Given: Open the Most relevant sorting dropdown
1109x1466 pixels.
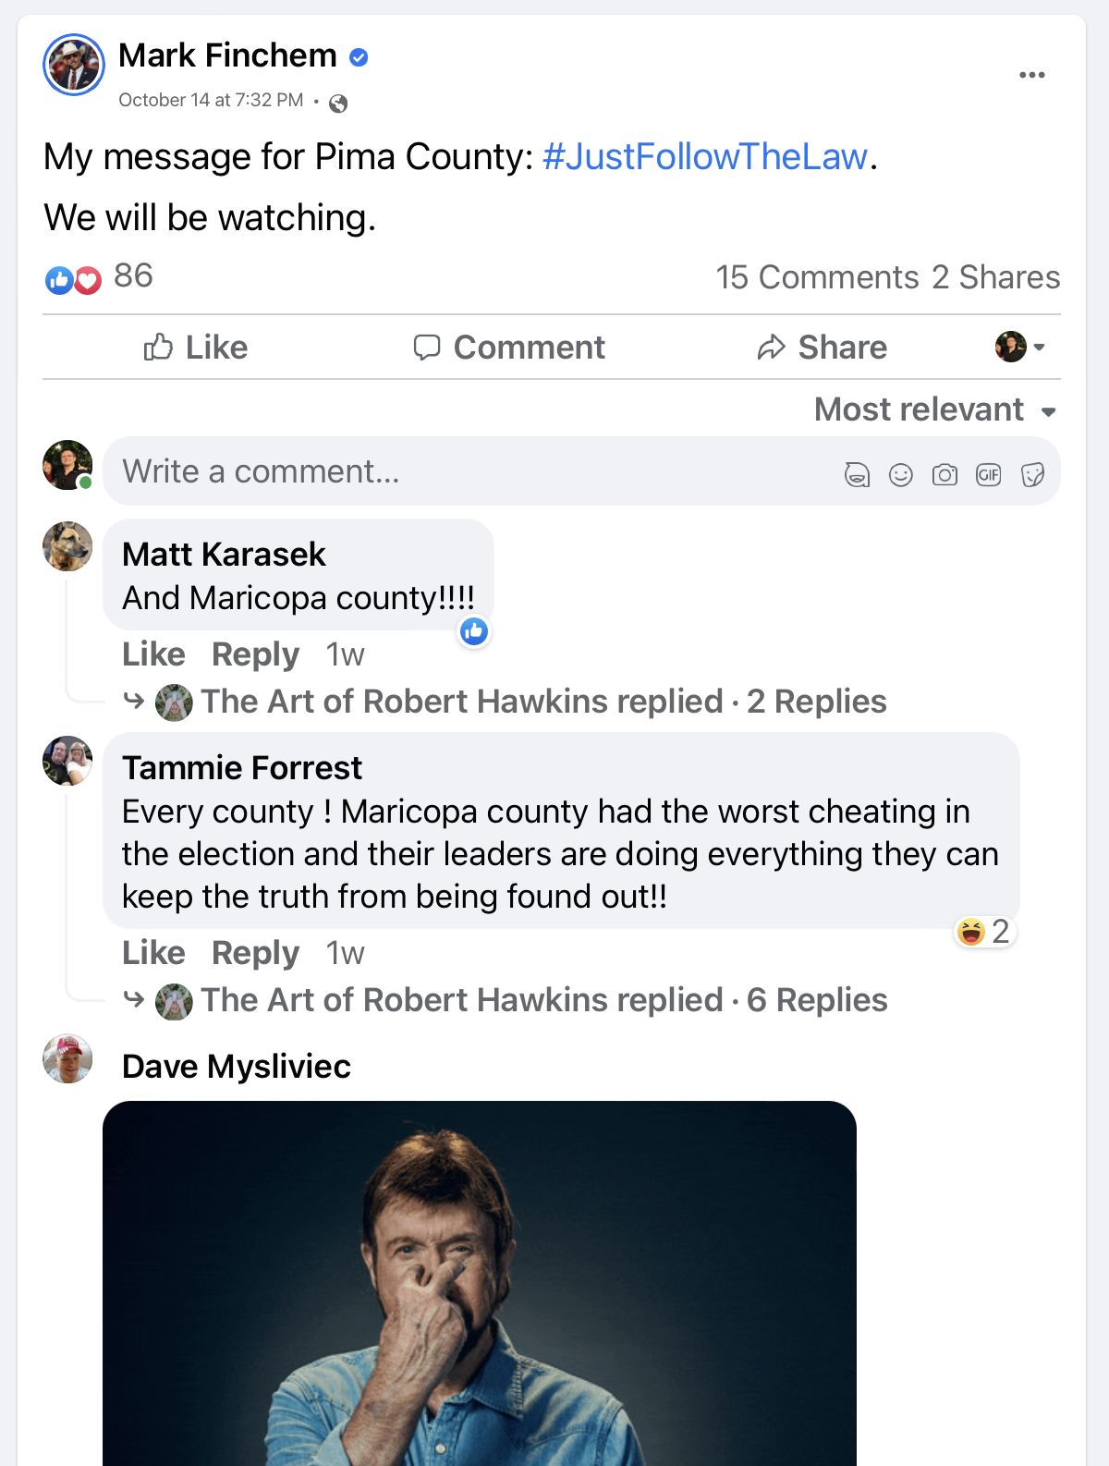Looking at the screenshot, I should [935, 409].
